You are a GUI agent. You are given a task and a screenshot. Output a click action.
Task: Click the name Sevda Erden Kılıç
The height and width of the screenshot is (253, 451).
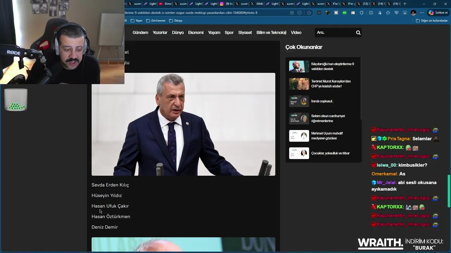pos(110,185)
